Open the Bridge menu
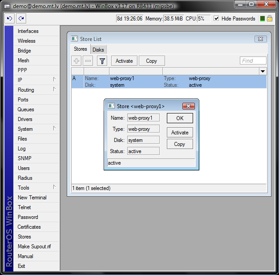This screenshot has height=275, width=279. (36, 51)
